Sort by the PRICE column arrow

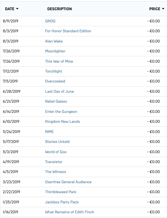[x=163, y=9]
